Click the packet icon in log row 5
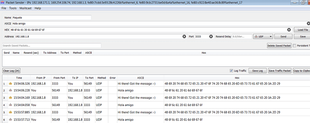Screen dimensions: 310x123 point(11,112)
